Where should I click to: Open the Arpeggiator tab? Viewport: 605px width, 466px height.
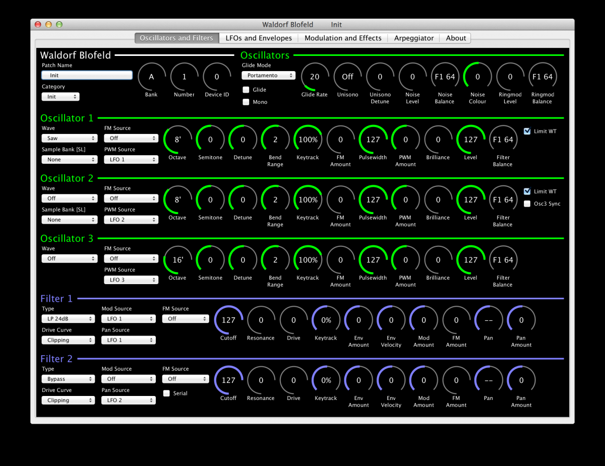[414, 38]
